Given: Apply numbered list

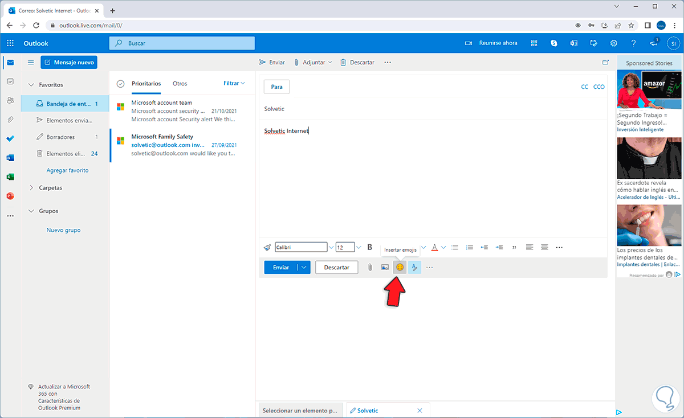Looking at the screenshot, I should (470, 247).
